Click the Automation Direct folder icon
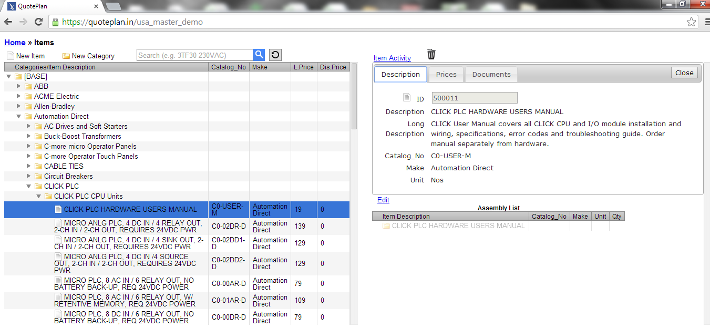The width and height of the screenshot is (710, 328). [x=29, y=116]
